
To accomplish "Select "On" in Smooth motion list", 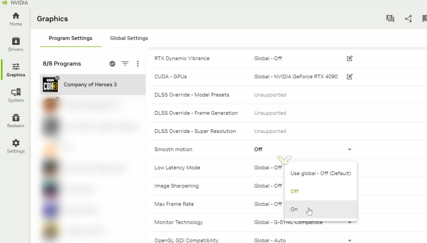I will pyautogui.click(x=294, y=209).
